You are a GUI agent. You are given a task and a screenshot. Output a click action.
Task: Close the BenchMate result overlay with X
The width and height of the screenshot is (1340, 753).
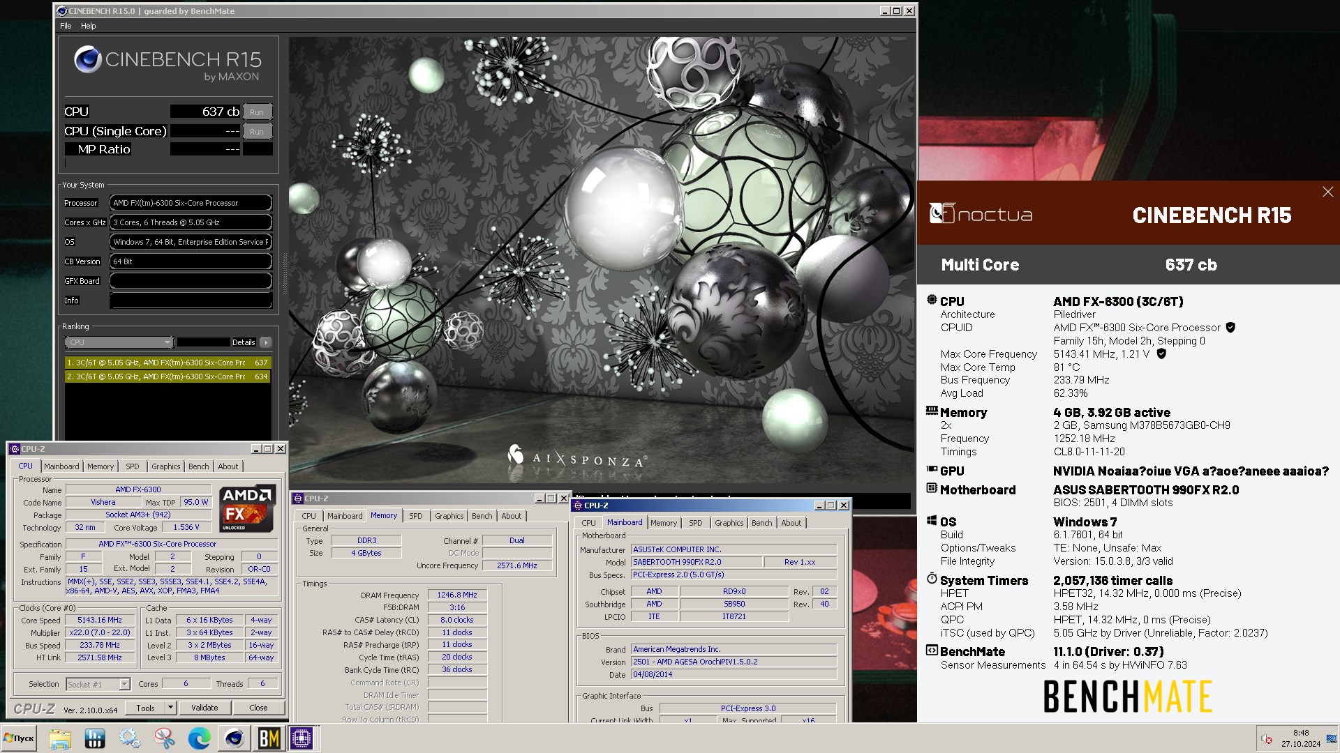click(x=1327, y=192)
